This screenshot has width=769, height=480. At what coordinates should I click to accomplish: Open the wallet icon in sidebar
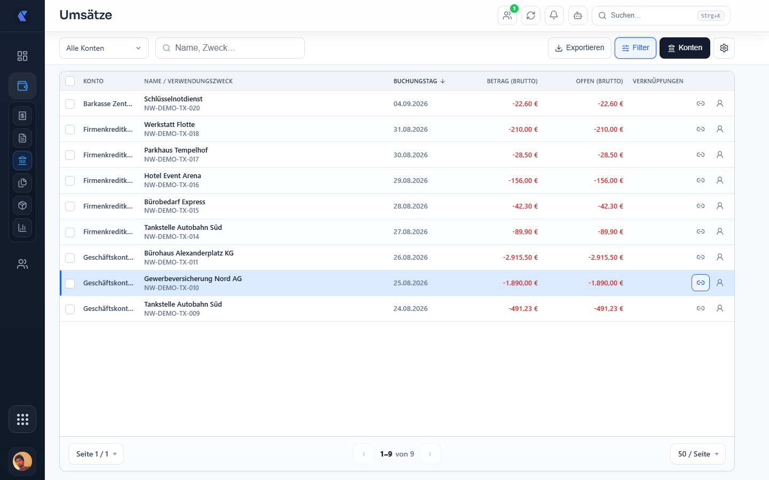point(22,86)
